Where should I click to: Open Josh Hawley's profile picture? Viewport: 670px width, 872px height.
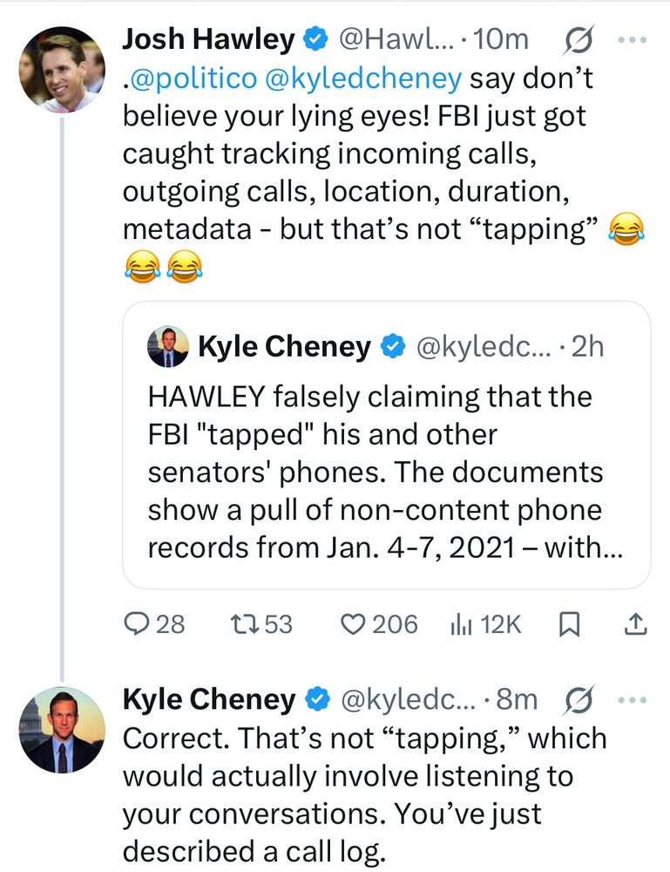pos(62,69)
